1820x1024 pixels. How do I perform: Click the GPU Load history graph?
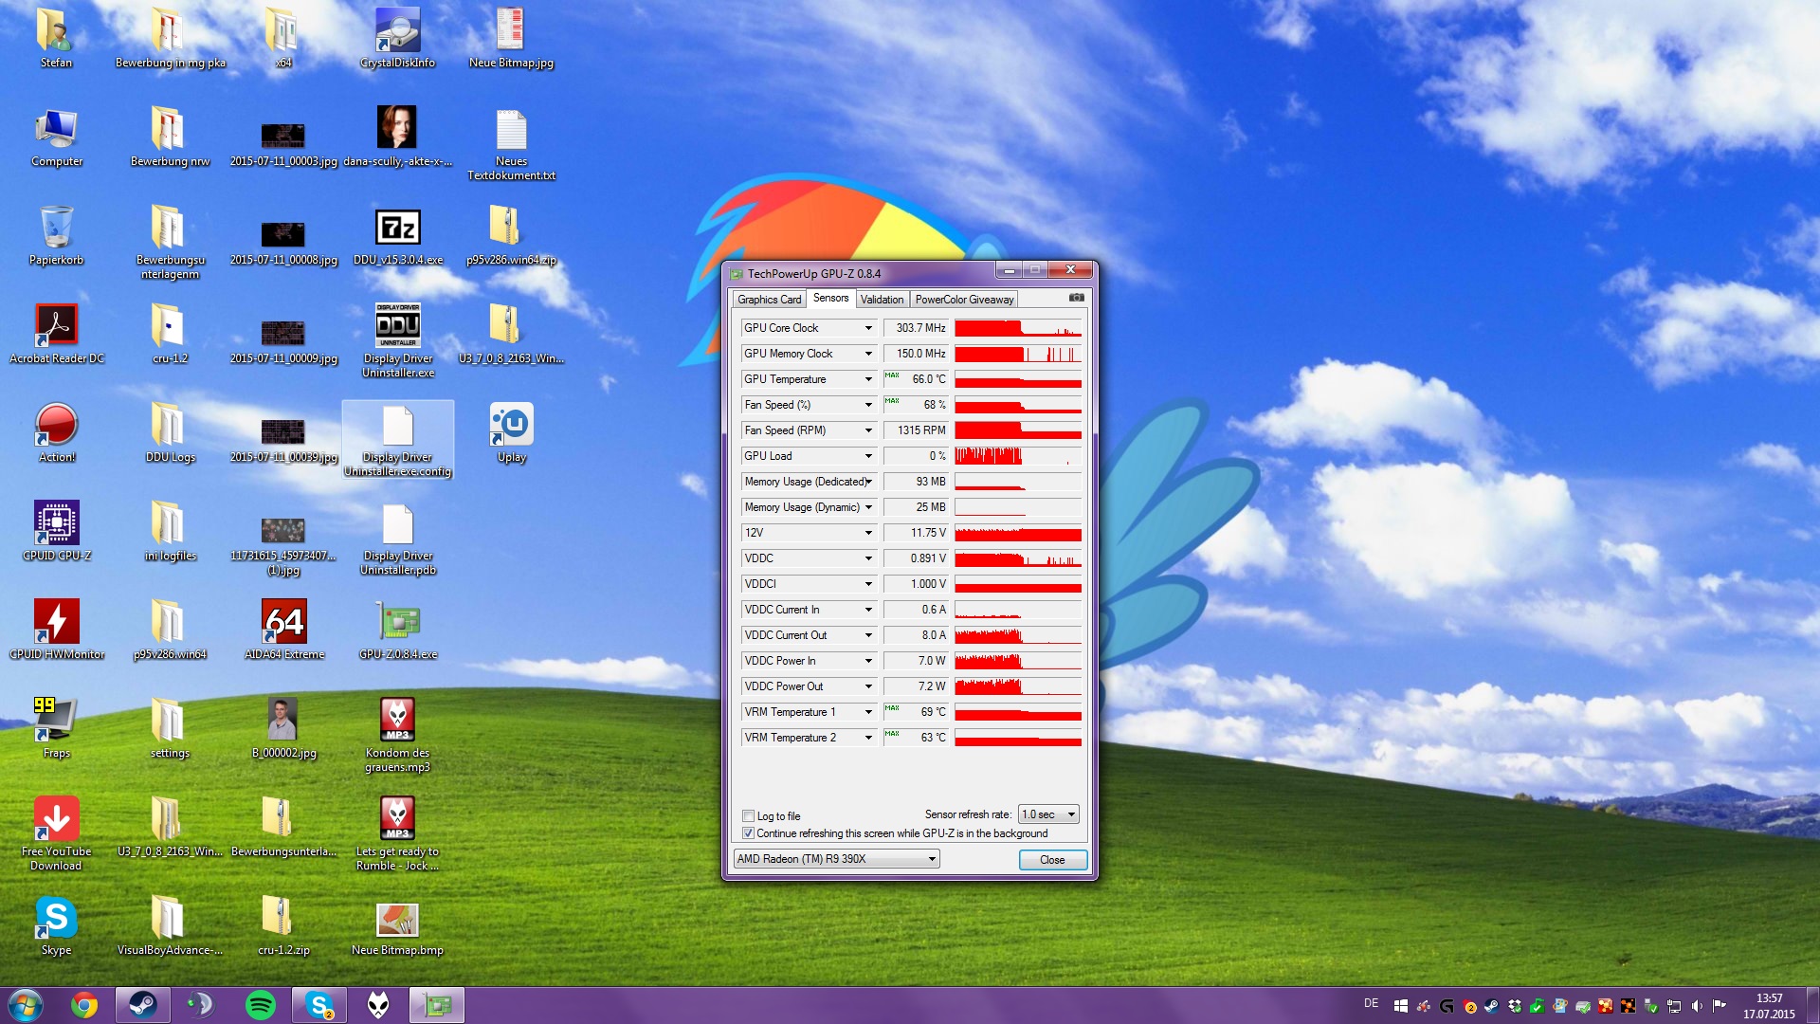[1018, 456]
